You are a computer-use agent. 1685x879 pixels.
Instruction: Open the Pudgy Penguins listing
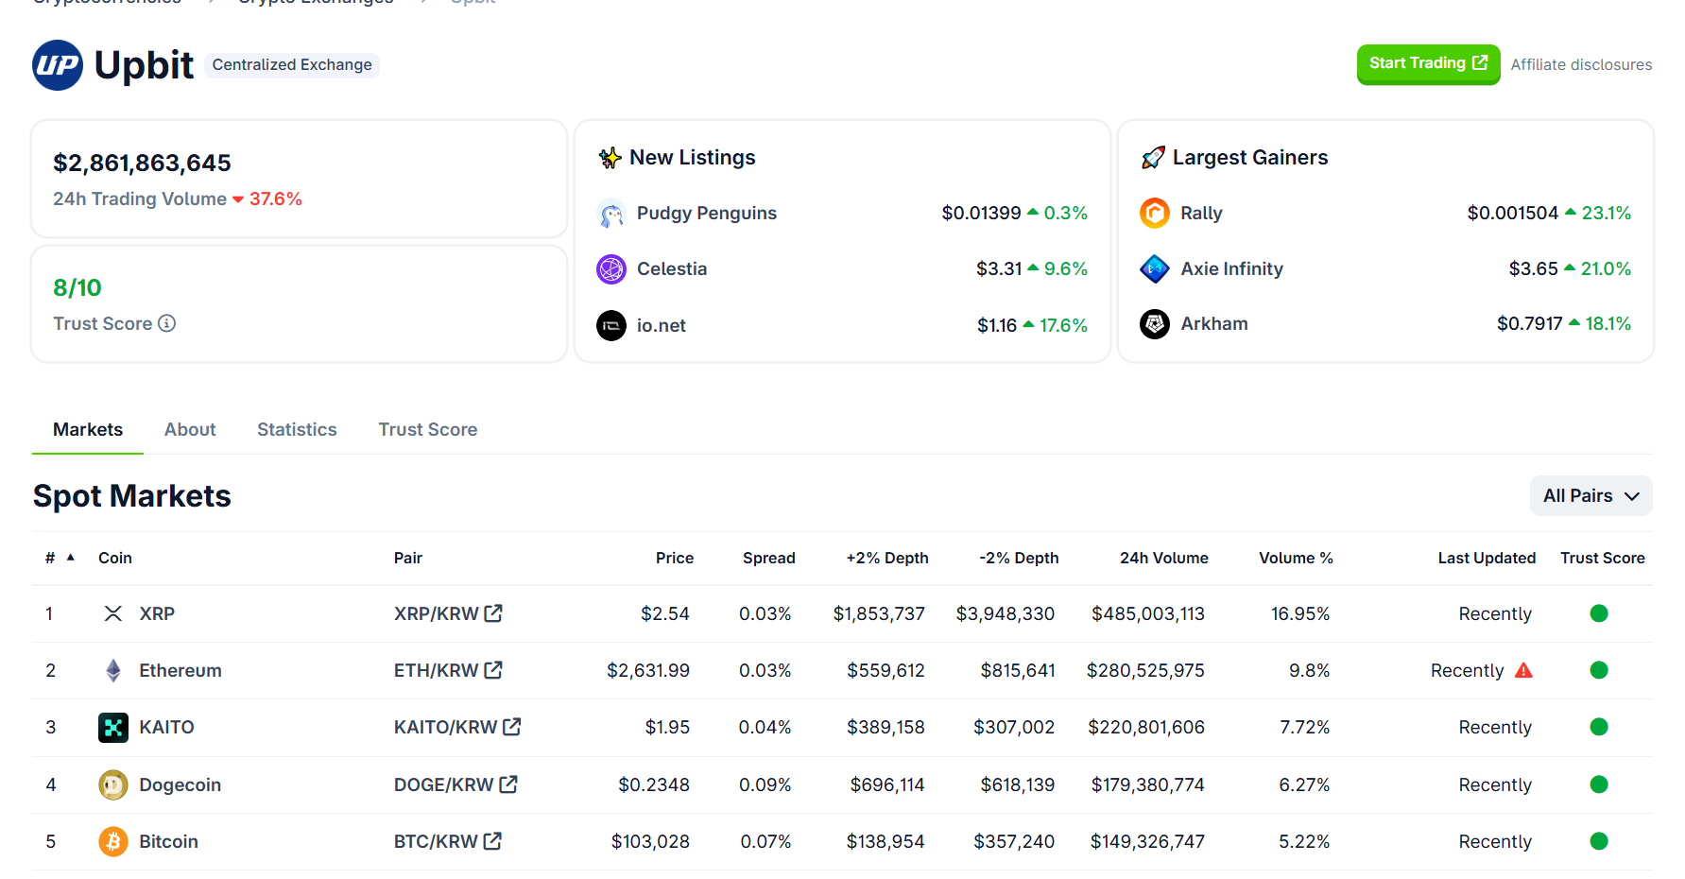(x=707, y=214)
